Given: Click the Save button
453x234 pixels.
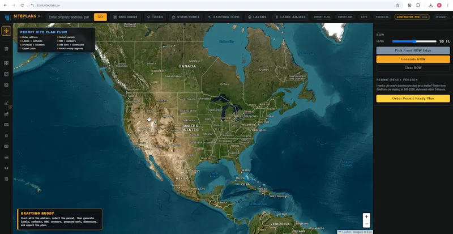Looking at the screenshot, I should [x=364, y=17].
